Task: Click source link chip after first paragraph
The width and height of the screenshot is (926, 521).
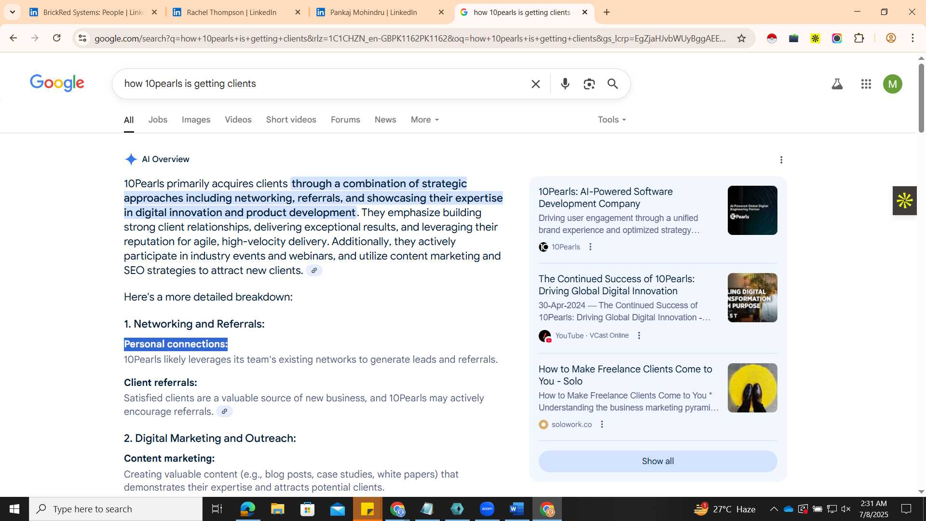Action: tap(314, 271)
